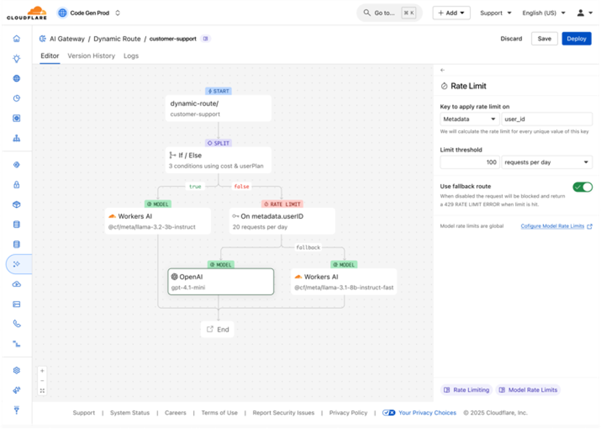
Task: Toggle the Use fallback route switch
Action: 582,187
